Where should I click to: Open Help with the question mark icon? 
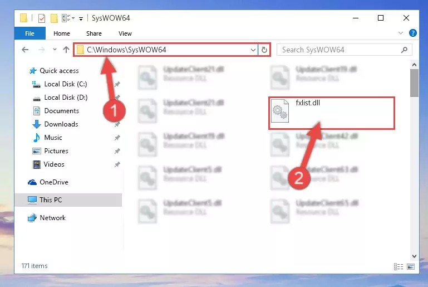pyautogui.click(x=413, y=33)
